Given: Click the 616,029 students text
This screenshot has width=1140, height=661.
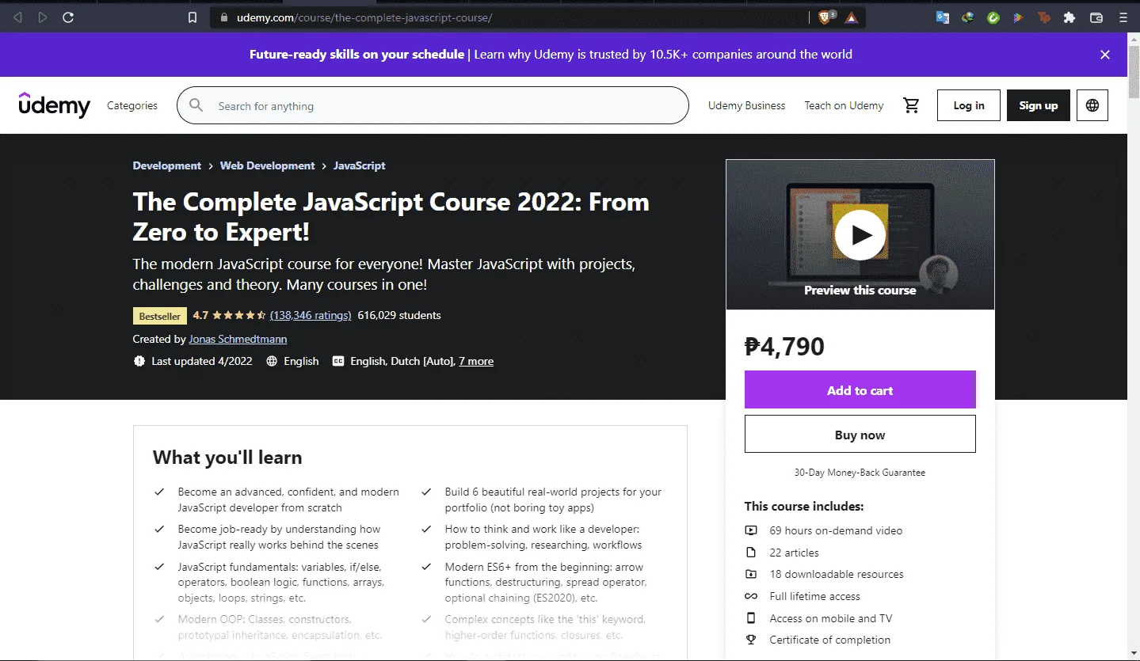Looking at the screenshot, I should coord(399,315).
